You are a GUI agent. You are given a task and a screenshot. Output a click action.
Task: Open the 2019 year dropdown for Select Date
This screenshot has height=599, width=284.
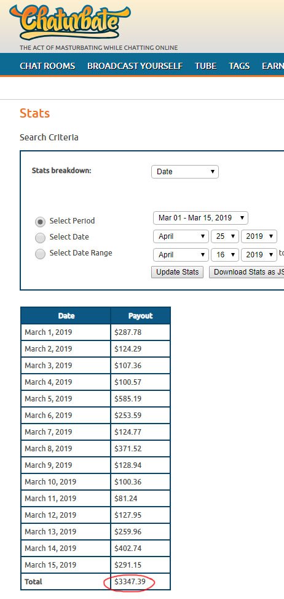pyautogui.click(x=259, y=236)
